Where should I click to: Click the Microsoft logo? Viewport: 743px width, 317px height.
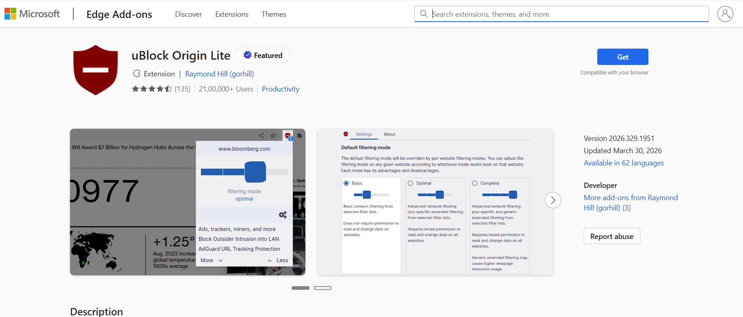(32, 14)
